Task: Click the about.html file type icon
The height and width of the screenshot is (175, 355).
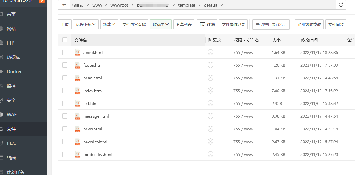Action: [78, 53]
